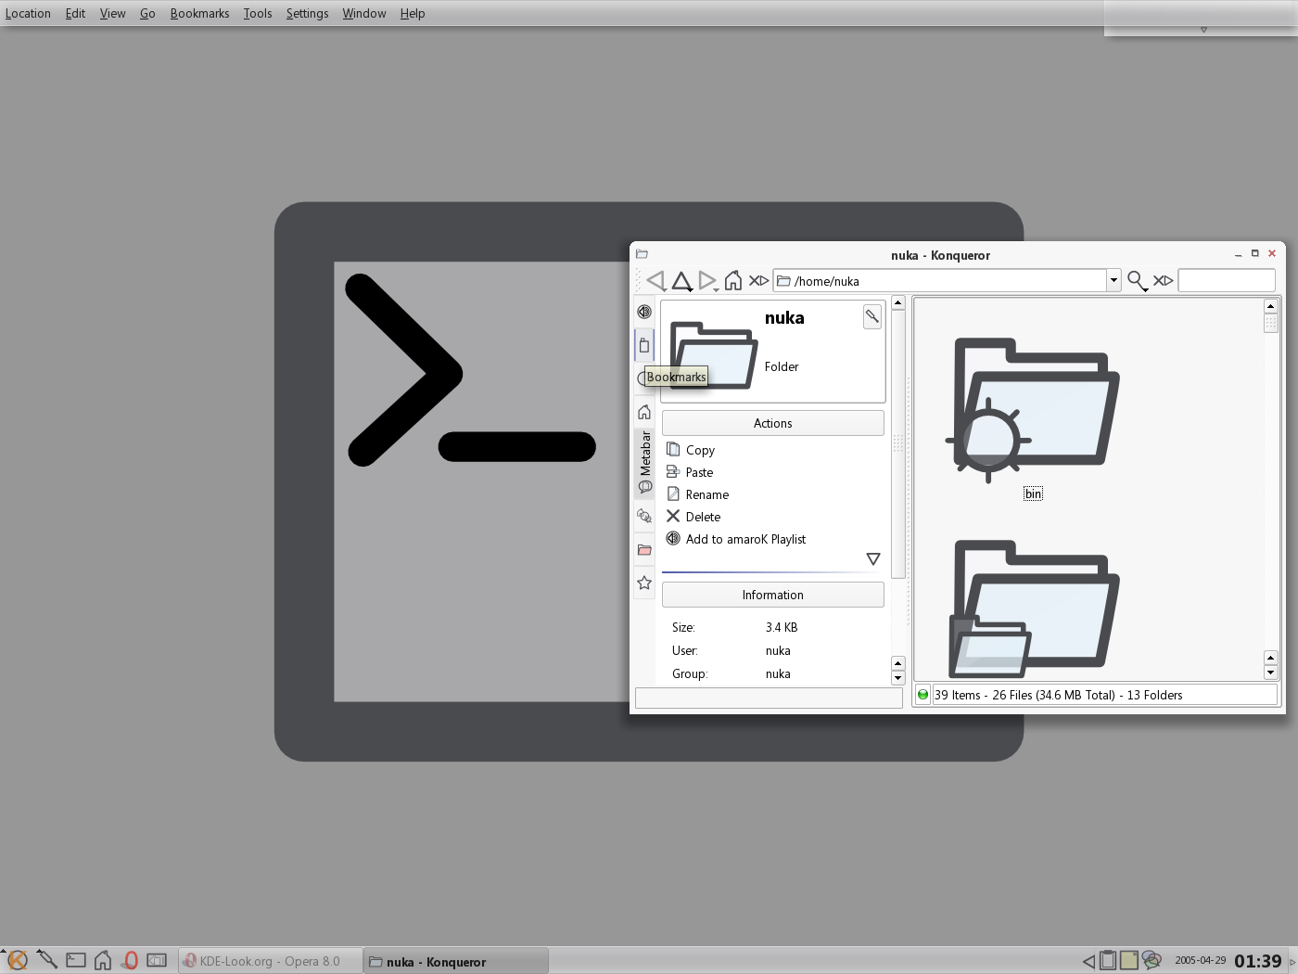1298x974 pixels.
Task: Switch to the Metabar sidebar tab
Action: click(x=645, y=463)
